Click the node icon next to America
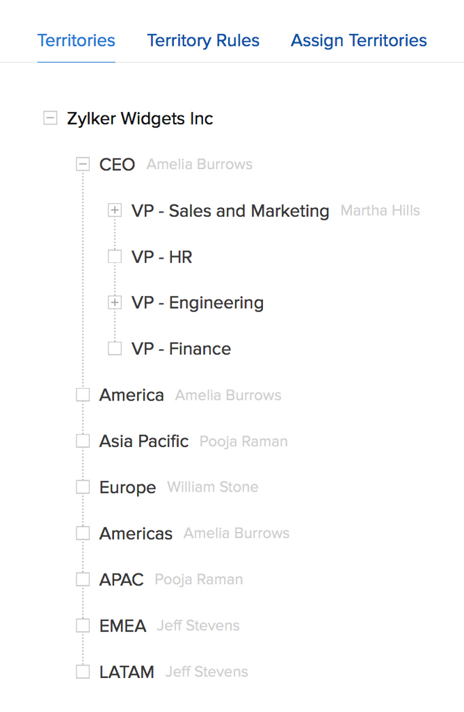 (83, 395)
